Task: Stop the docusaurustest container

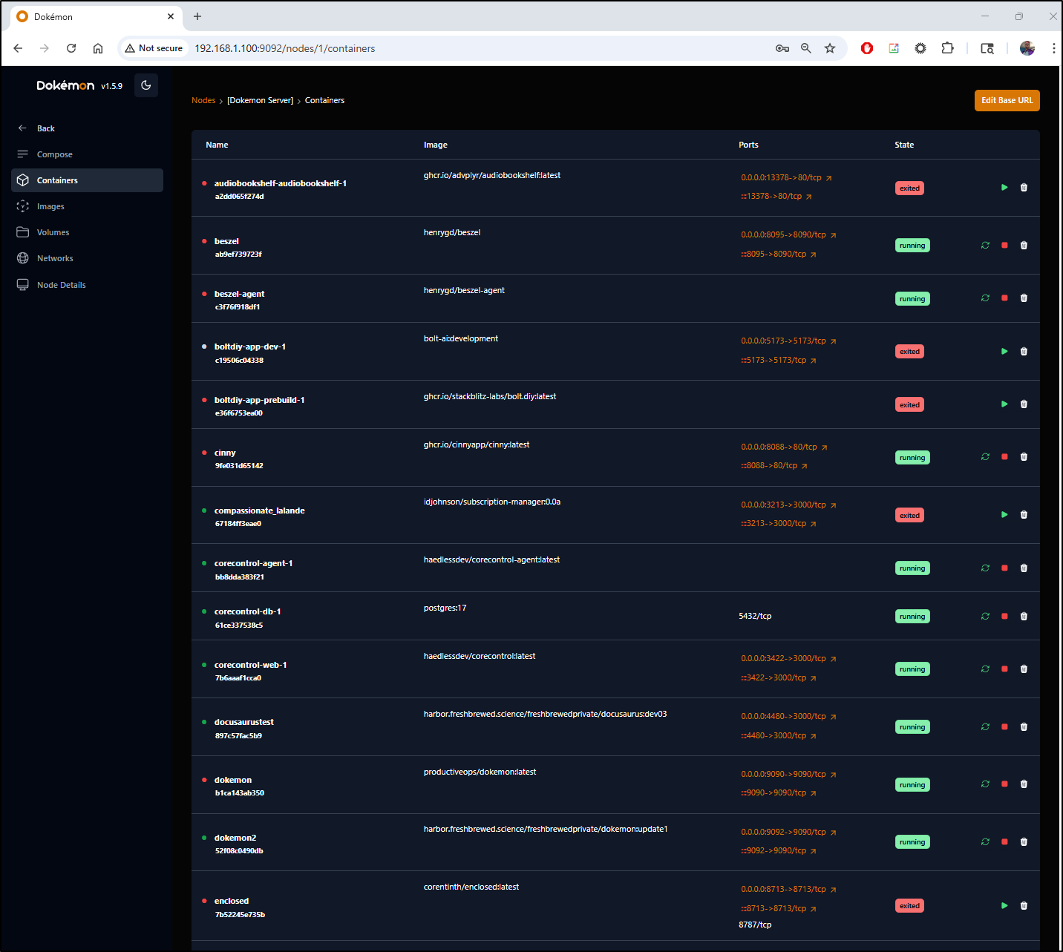Action: (1004, 727)
